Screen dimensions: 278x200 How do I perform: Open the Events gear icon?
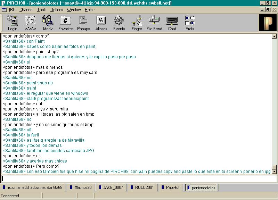119,23
